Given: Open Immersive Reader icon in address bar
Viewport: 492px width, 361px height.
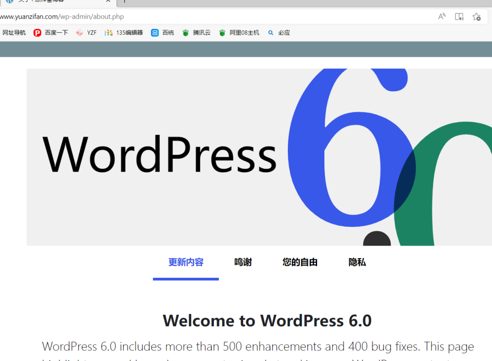Looking at the screenshot, I should point(459,17).
